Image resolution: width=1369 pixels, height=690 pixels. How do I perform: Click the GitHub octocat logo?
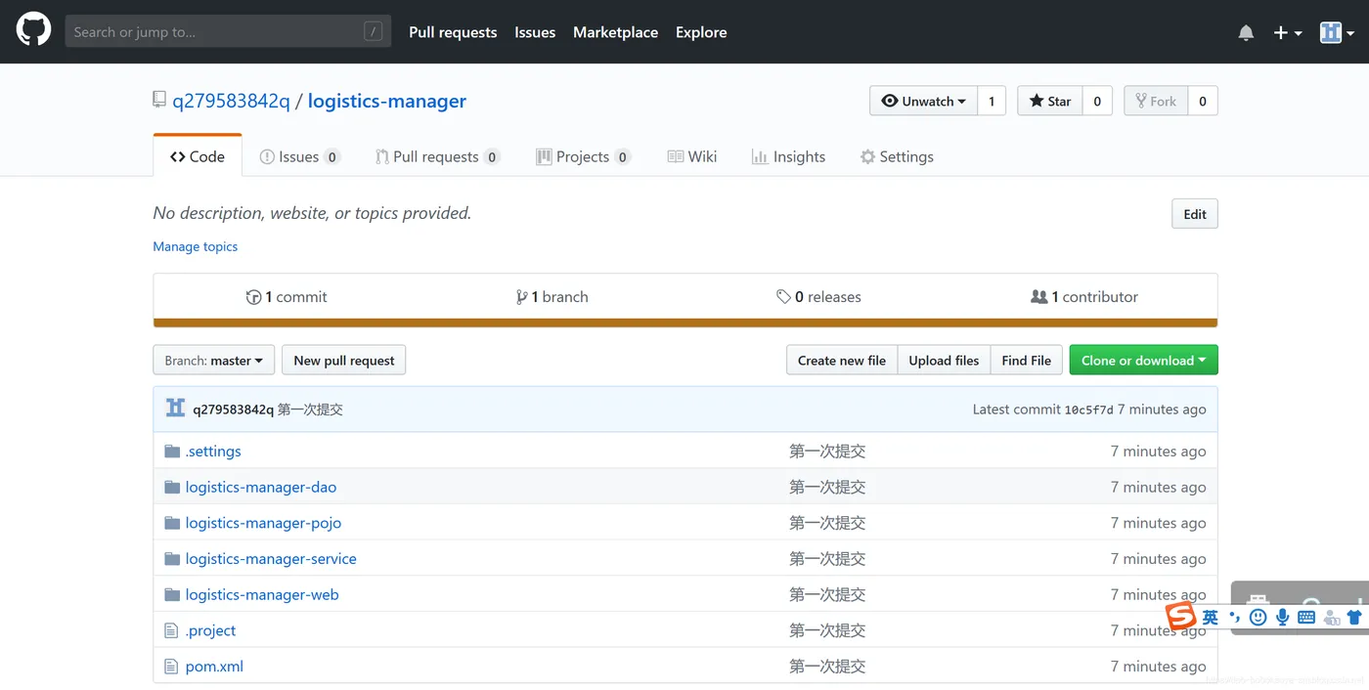point(33,31)
